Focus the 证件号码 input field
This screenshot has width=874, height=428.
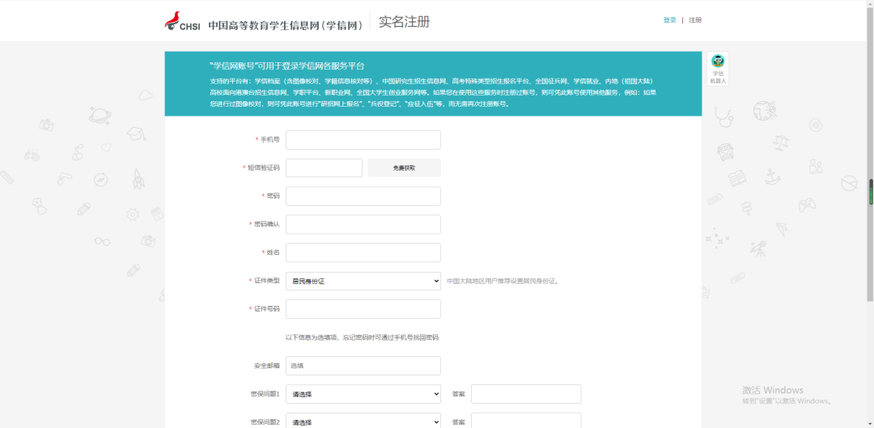click(363, 309)
